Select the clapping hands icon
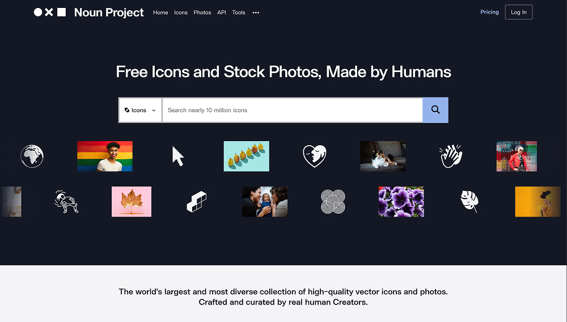 click(451, 156)
